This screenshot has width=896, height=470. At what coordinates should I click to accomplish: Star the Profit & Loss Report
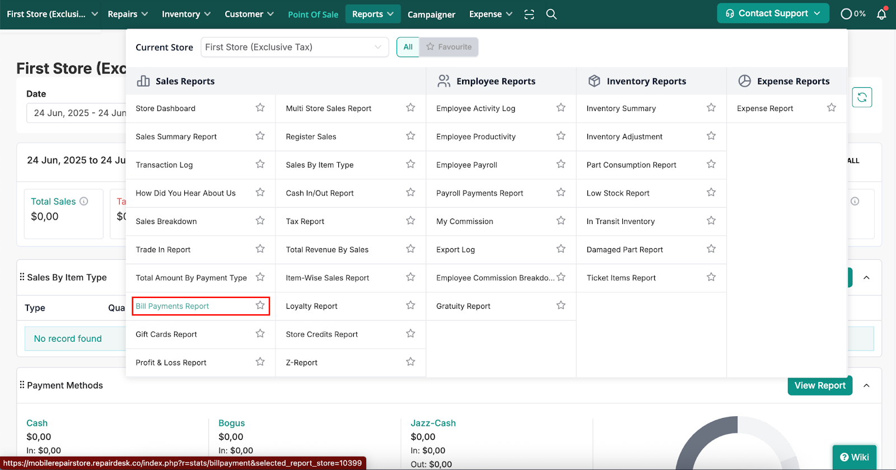[260, 362]
